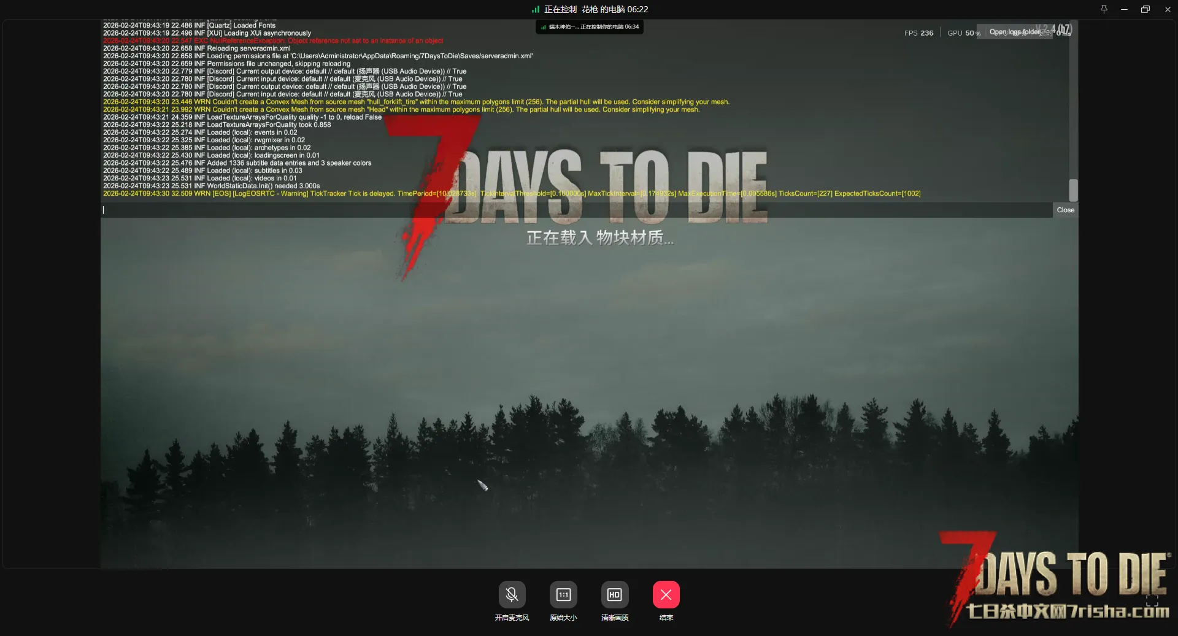Switch to original size 1:1 view

click(563, 595)
